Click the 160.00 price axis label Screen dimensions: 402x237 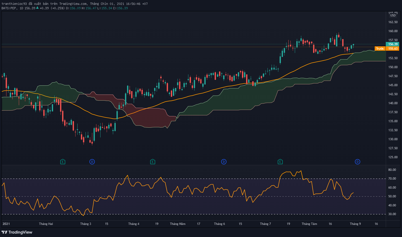point(393,31)
